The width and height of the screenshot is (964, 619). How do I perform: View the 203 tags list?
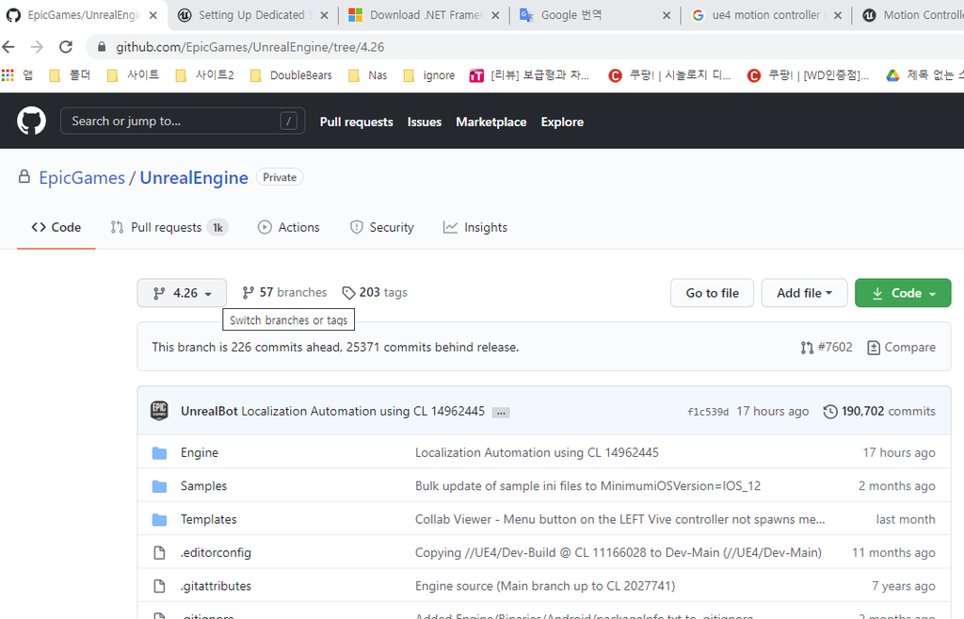coord(375,292)
